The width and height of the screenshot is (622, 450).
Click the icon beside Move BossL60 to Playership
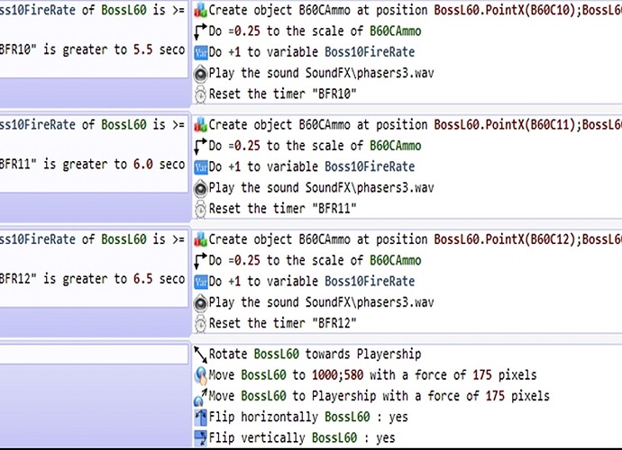pyautogui.click(x=201, y=397)
